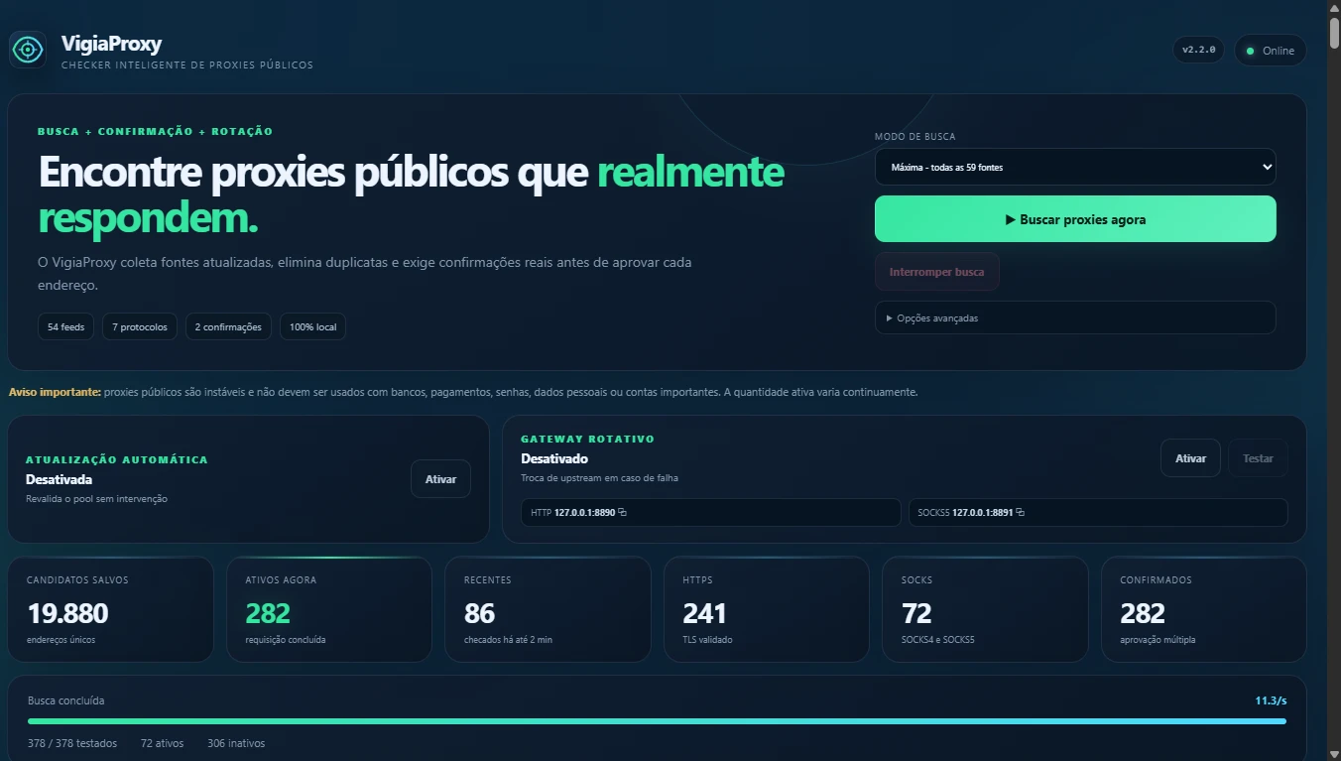Click the TLS validado caption
Screen dimensions: 1341x761
[x=707, y=640]
